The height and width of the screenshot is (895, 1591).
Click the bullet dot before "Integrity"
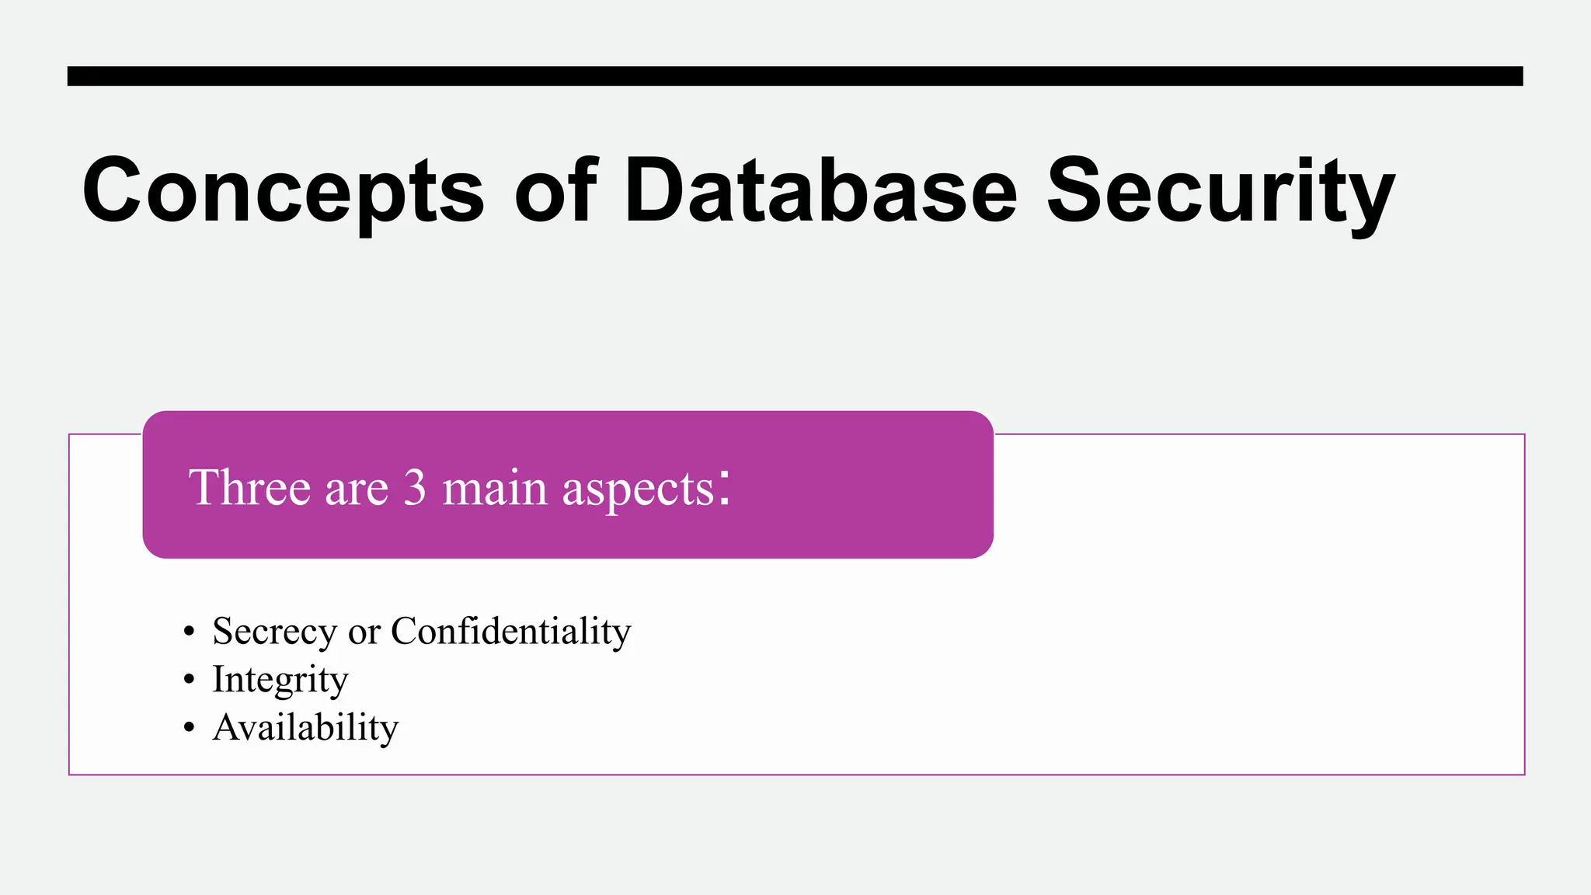[x=189, y=680]
